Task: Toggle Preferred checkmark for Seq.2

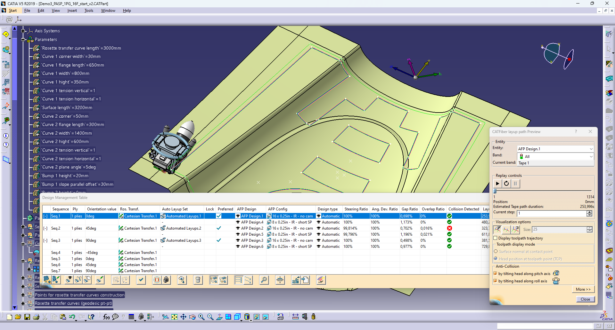Action: pyautogui.click(x=219, y=228)
